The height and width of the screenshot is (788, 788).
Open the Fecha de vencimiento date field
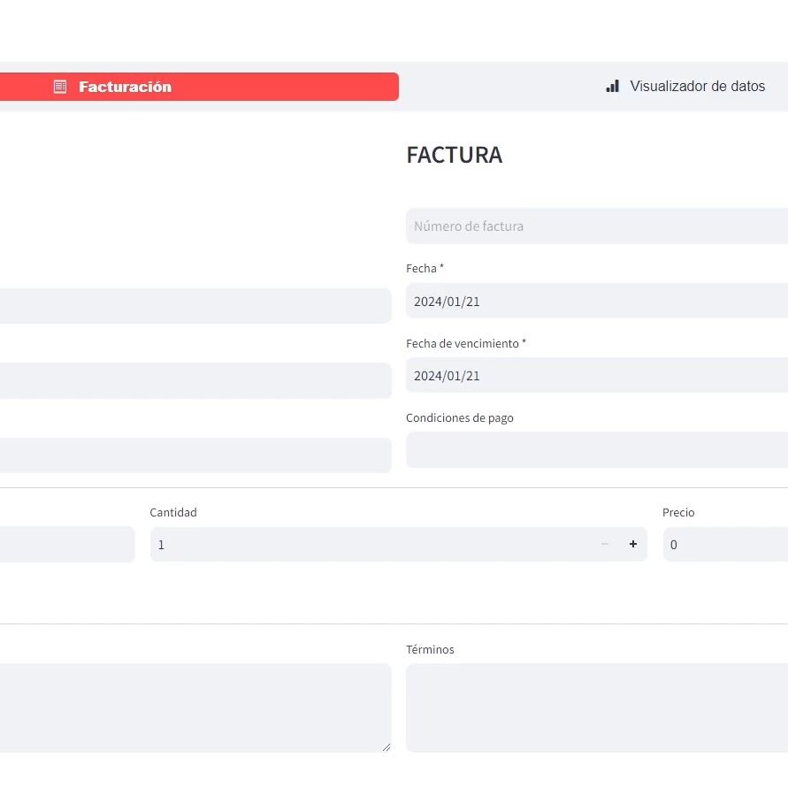point(597,375)
